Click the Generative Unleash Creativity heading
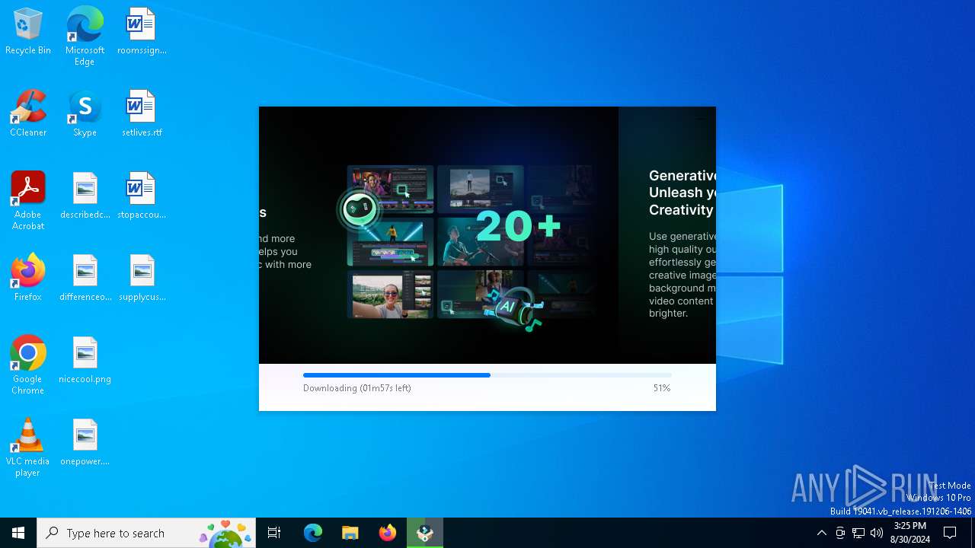This screenshot has width=975, height=548. click(x=682, y=193)
